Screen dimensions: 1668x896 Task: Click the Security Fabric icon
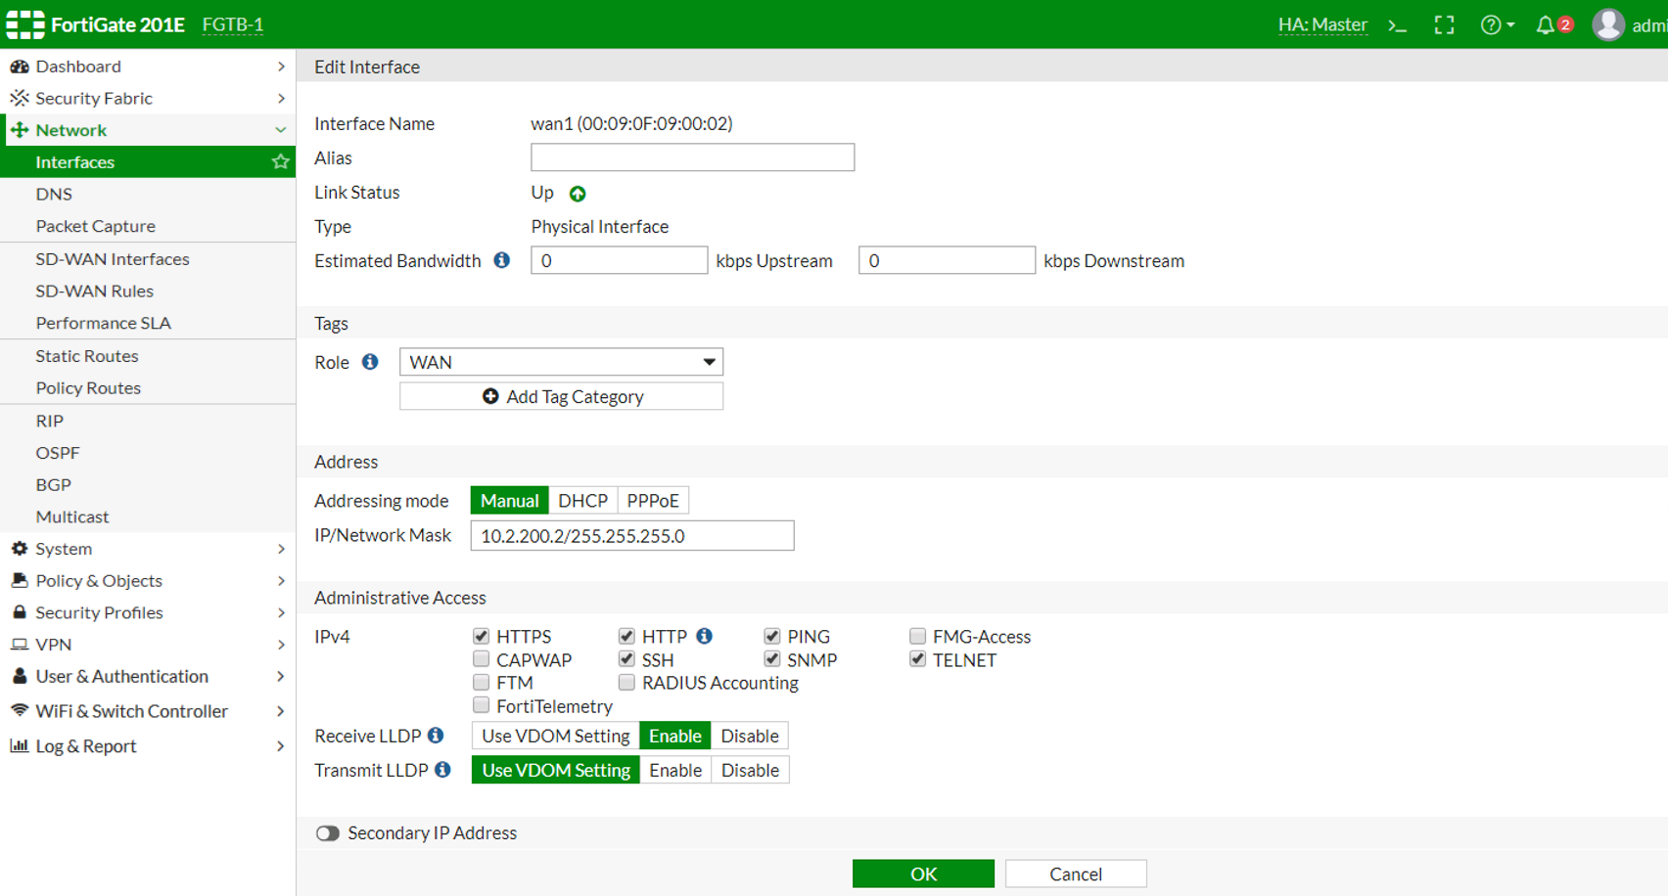20,98
